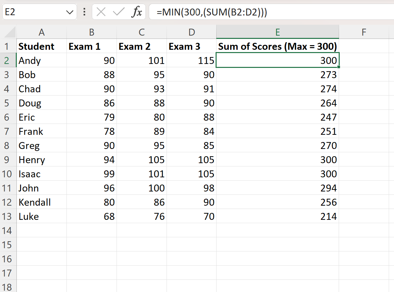Select column D header
This screenshot has width=394, height=292.
tap(192, 32)
